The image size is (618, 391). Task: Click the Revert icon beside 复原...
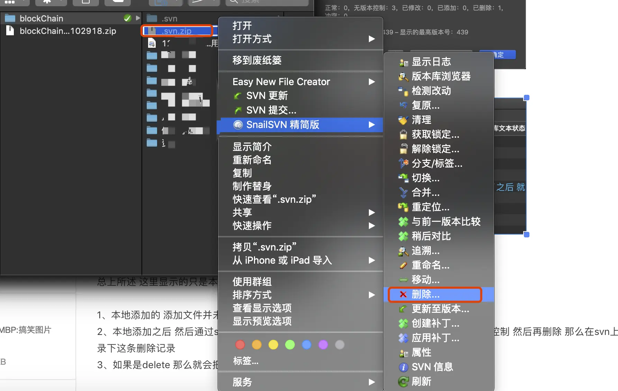pyautogui.click(x=403, y=106)
